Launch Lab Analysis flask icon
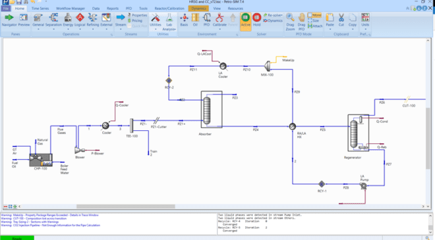This screenshot has height=240, width=435. coord(169,18)
